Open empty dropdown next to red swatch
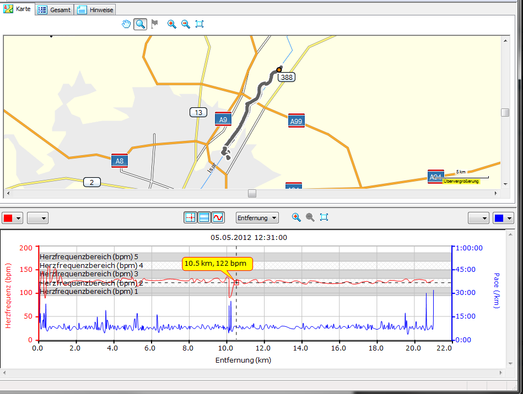This screenshot has width=523, height=394. click(38, 218)
